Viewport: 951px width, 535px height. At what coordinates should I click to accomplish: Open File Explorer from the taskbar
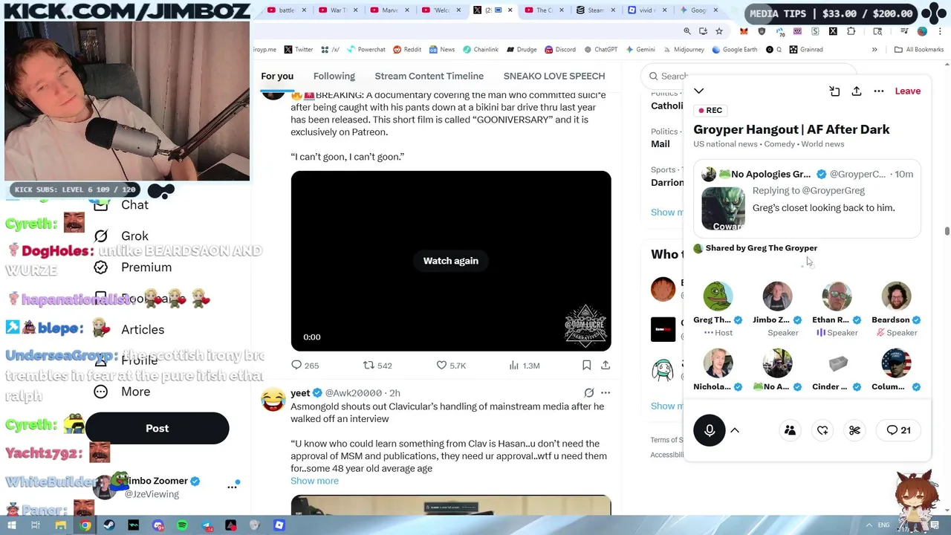tap(61, 525)
